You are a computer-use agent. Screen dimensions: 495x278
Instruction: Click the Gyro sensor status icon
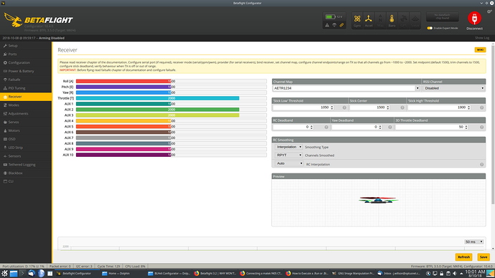pos(357,21)
